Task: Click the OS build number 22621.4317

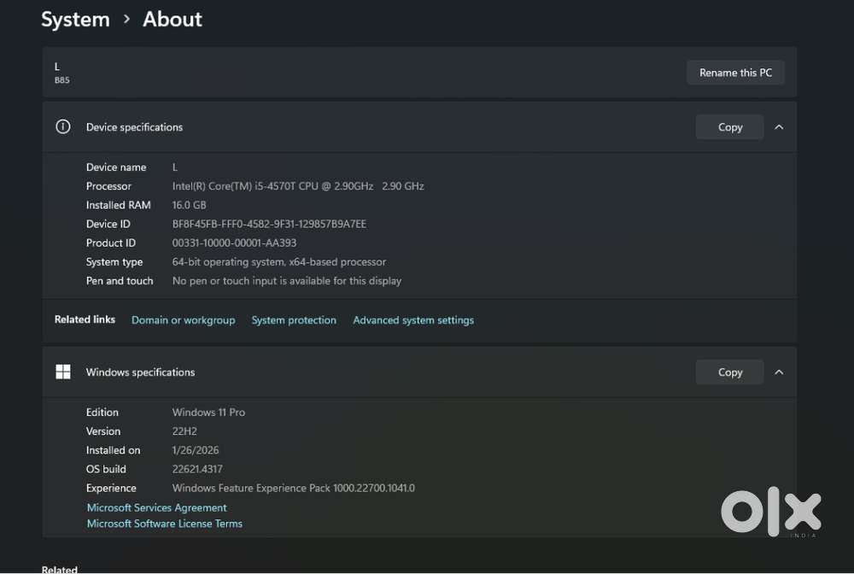Action: [197, 469]
